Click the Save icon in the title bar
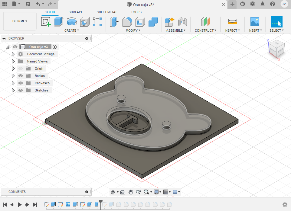The width and height of the screenshot is (291, 211). click(28, 4)
